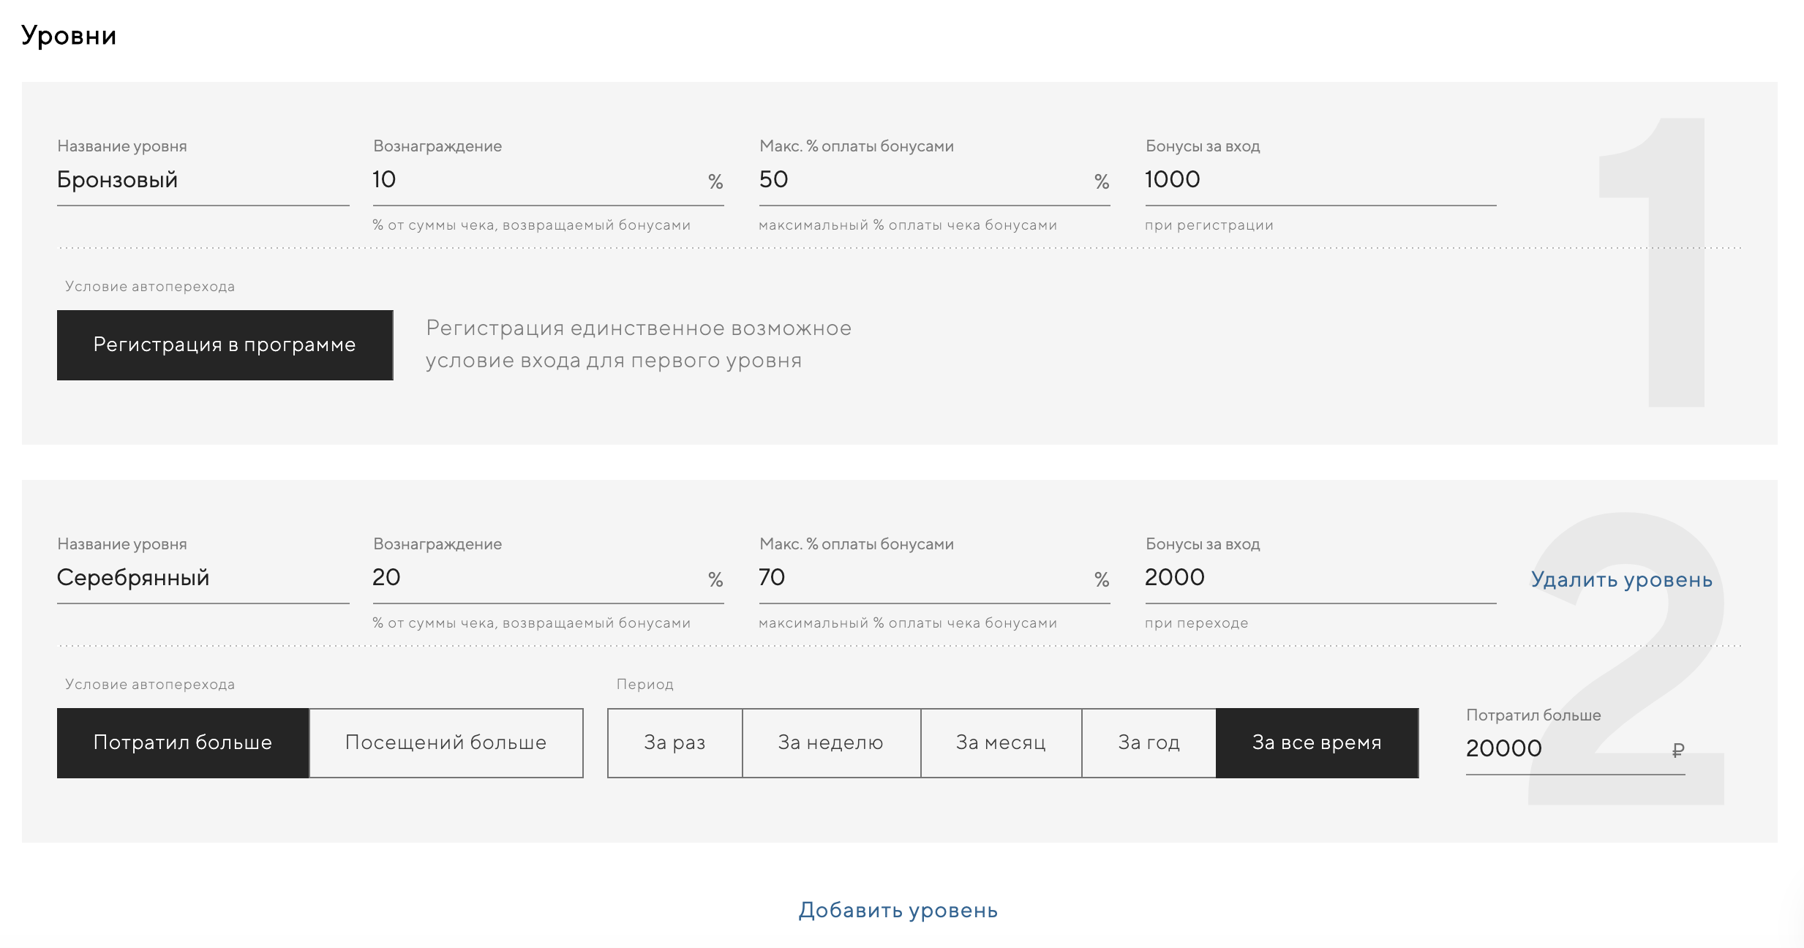Select 'Посещений больше' transition condition
The height and width of the screenshot is (948, 1804).
click(446, 742)
